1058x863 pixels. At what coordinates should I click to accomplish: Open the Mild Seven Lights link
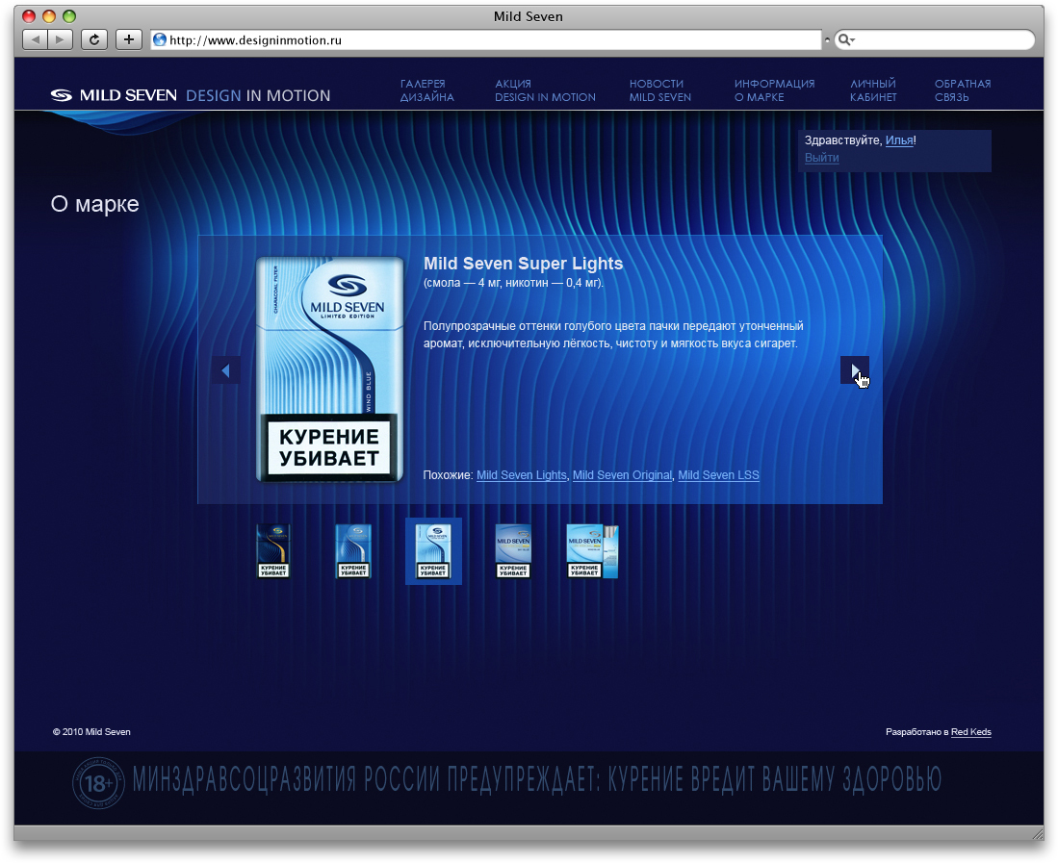[x=522, y=475]
